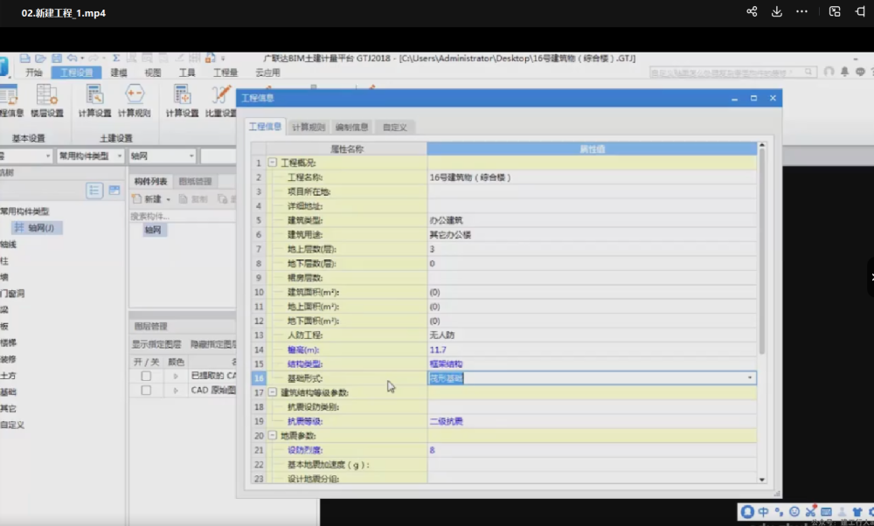Image resolution: width=874 pixels, height=526 pixels.
Task: Click the shirt skin icon in IME bar
Action: [857, 511]
